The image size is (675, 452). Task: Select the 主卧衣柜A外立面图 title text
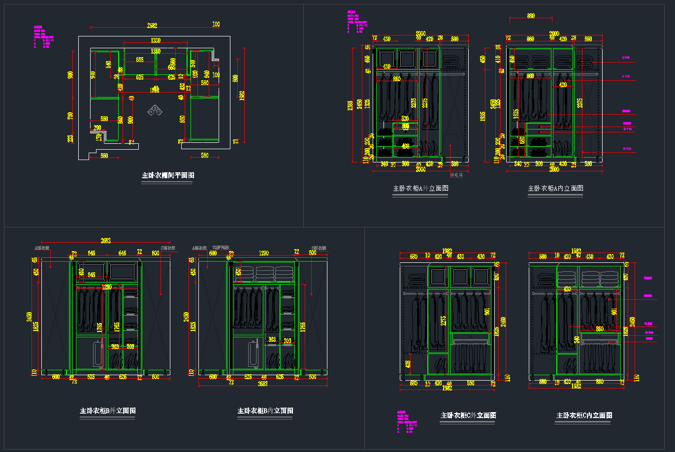420,188
